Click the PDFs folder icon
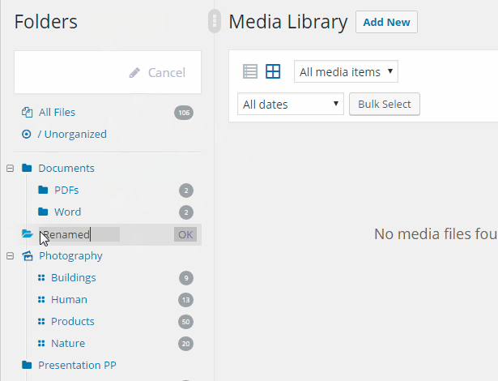The height and width of the screenshot is (381, 498). tap(43, 190)
